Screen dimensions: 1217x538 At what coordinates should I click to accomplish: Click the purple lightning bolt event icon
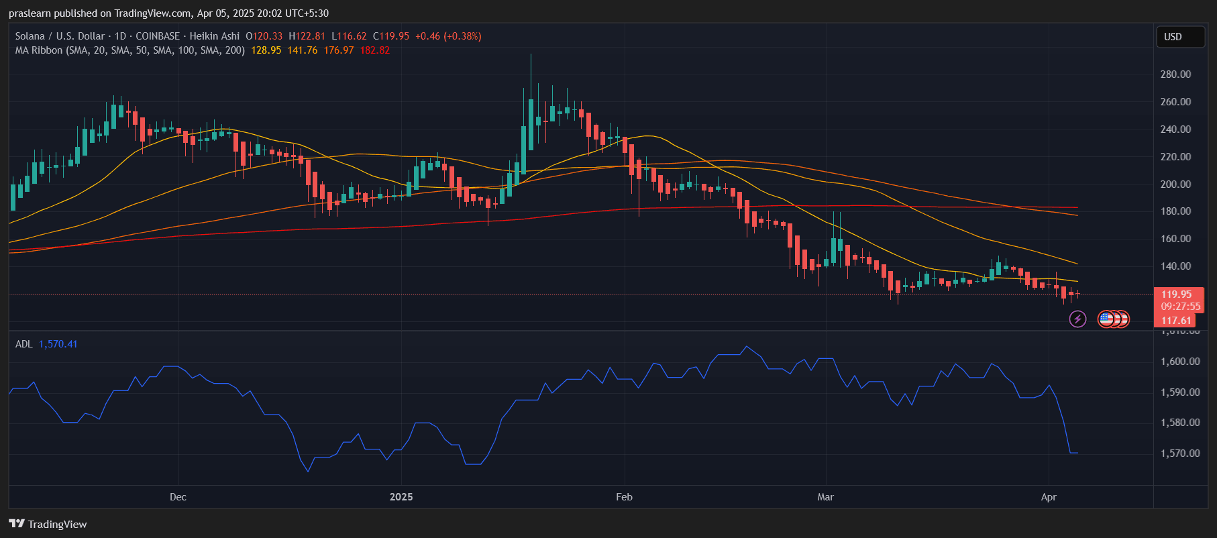(x=1077, y=319)
